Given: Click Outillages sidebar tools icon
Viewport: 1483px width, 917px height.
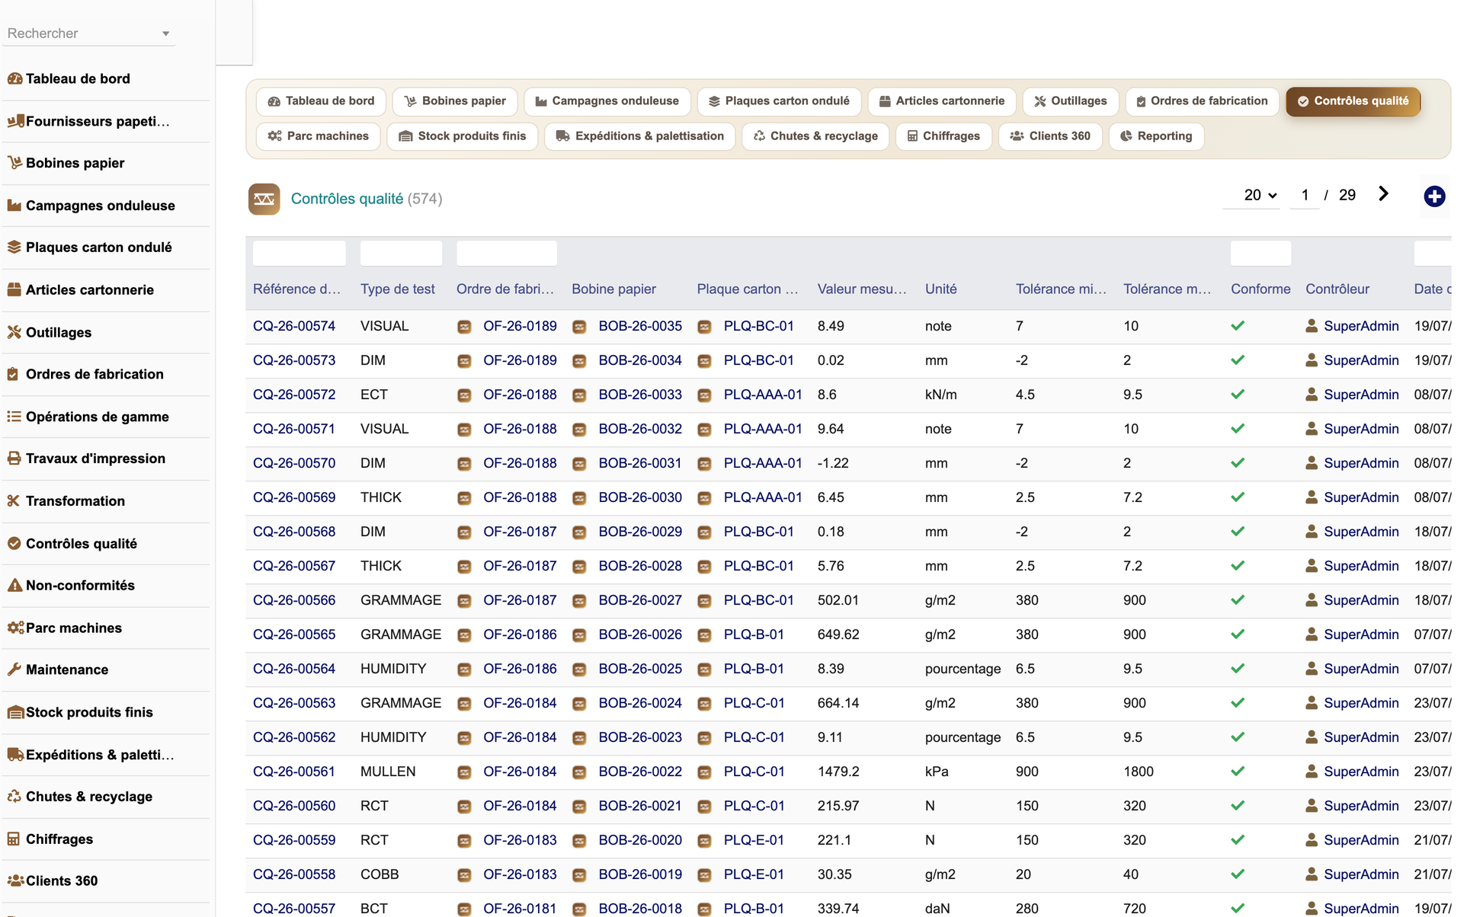Looking at the screenshot, I should point(14,332).
